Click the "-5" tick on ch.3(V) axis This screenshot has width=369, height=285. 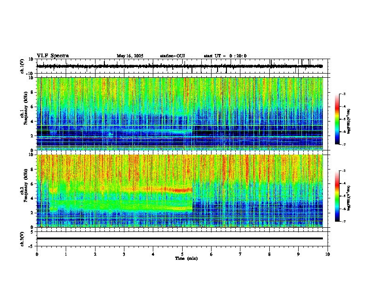(x=31, y=246)
